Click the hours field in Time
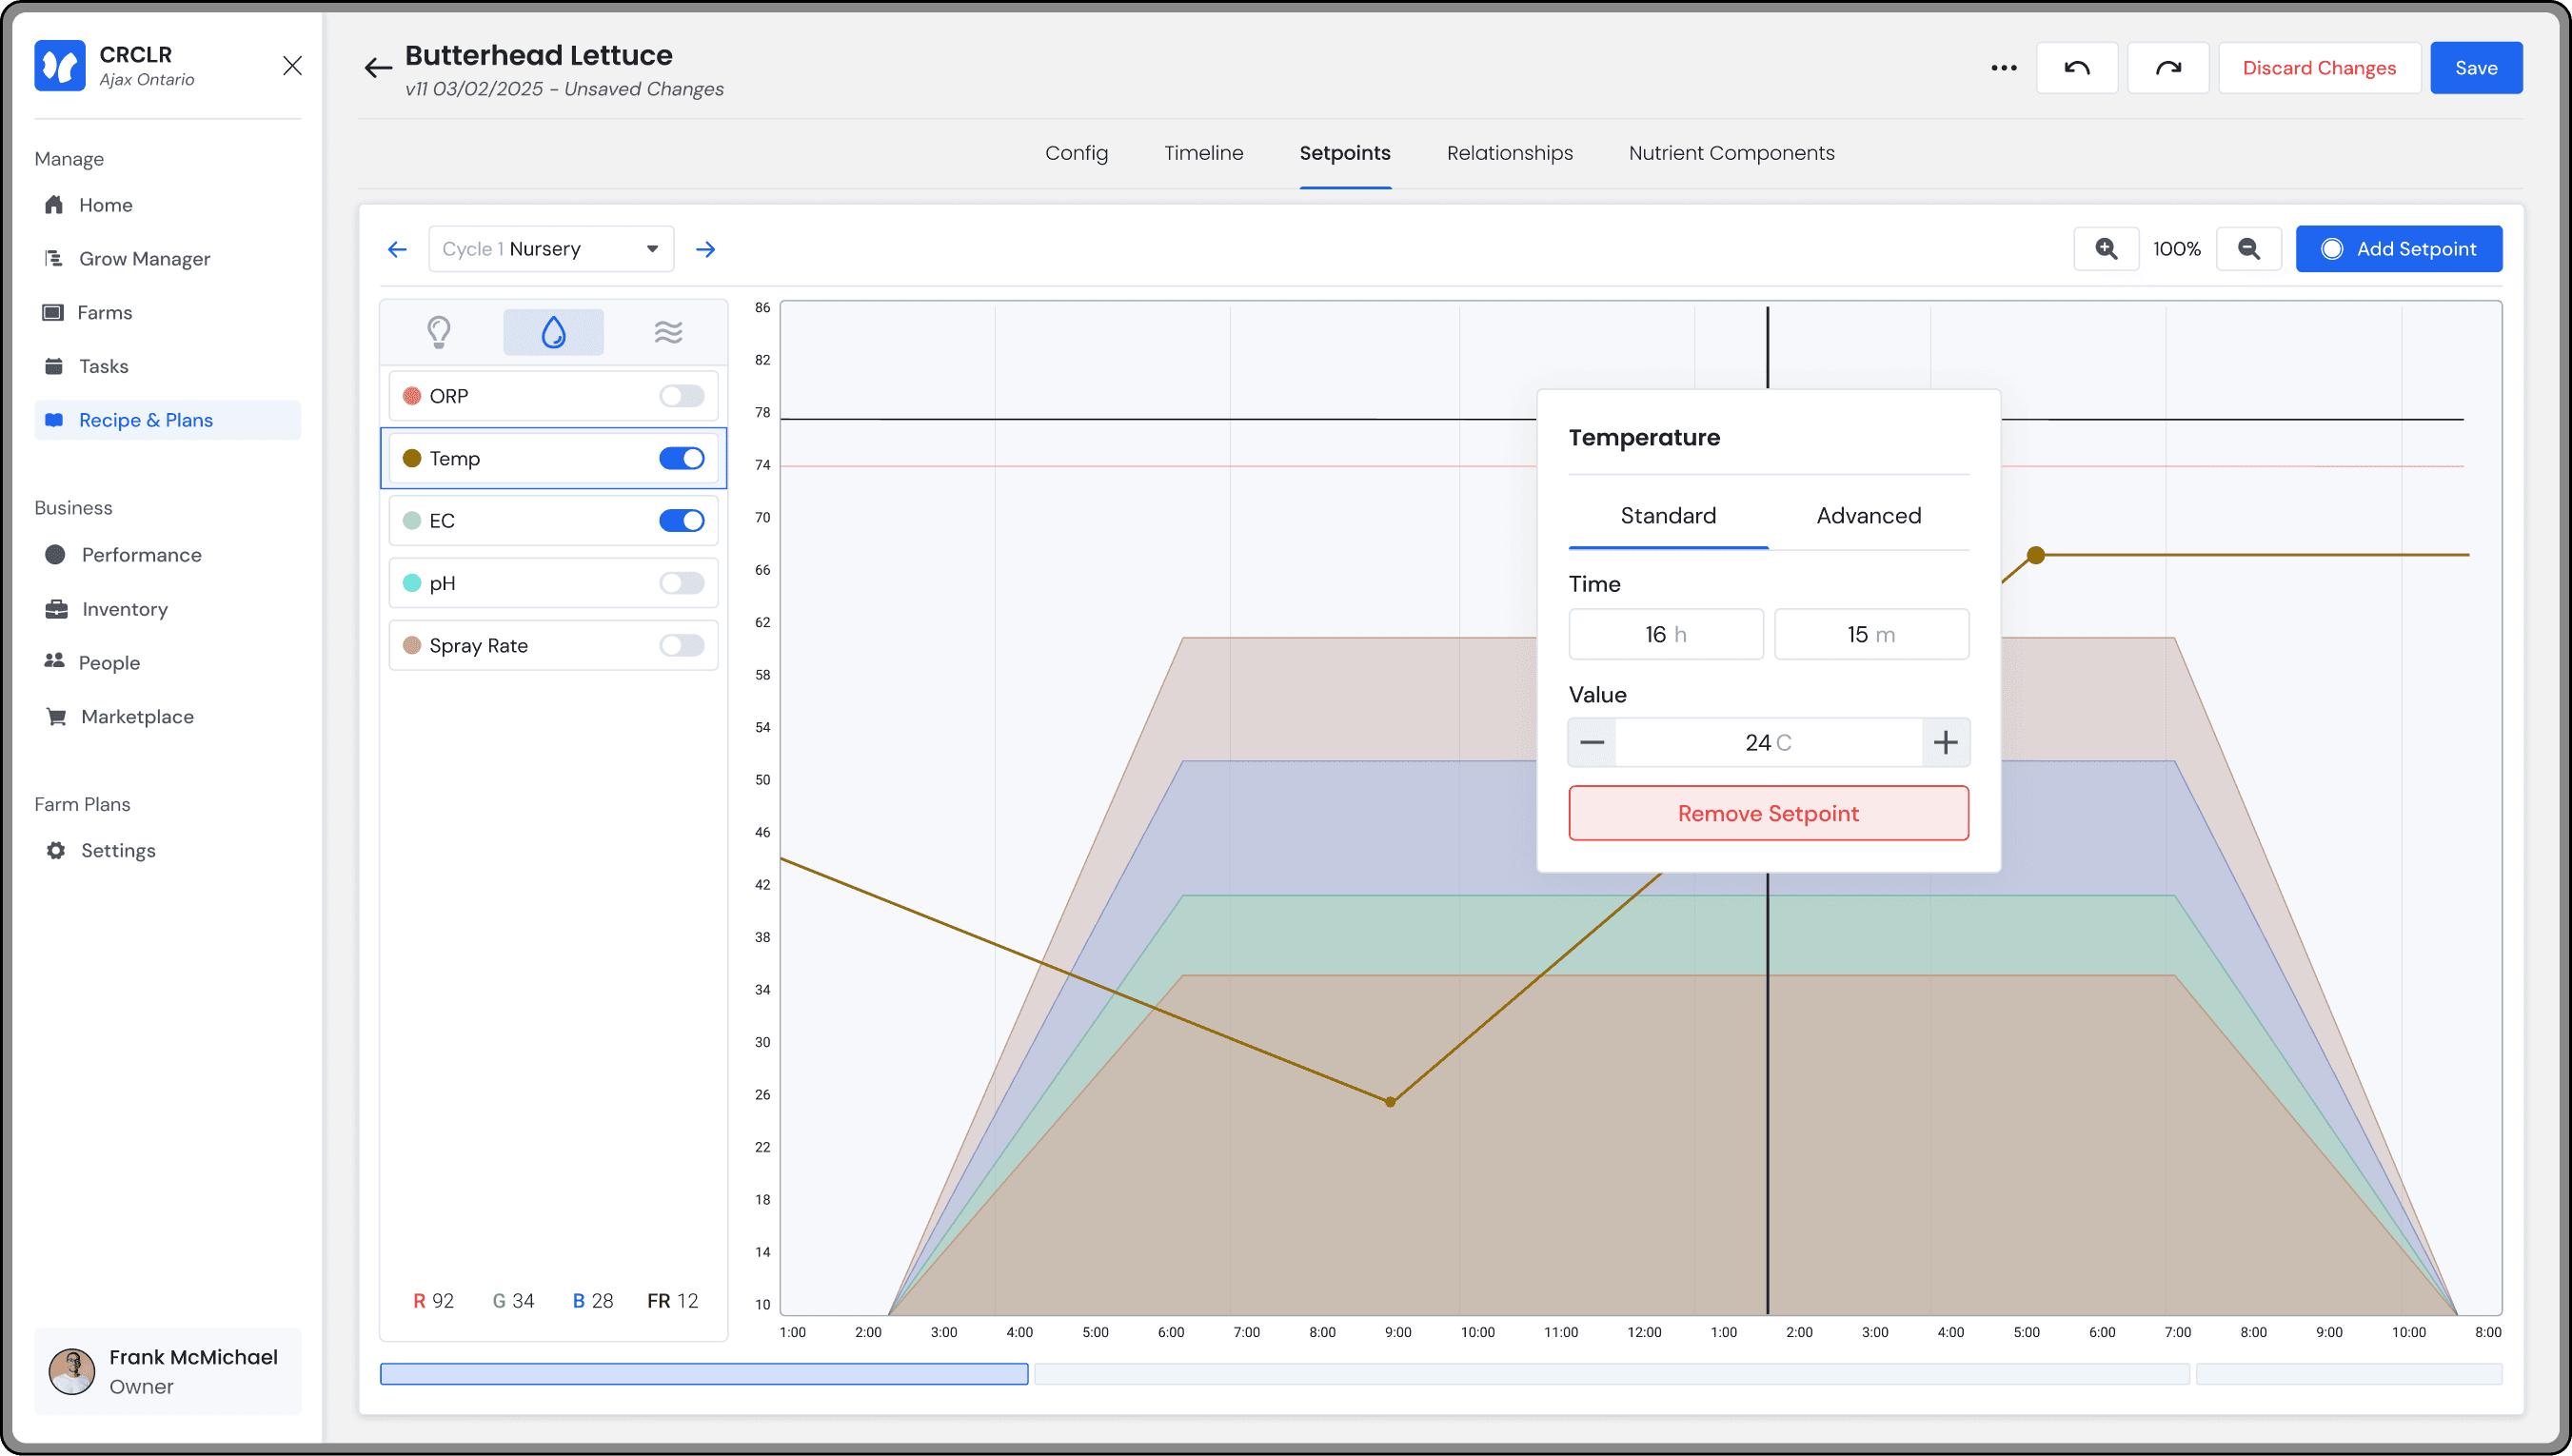This screenshot has width=2572, height=1456. tap(1665, 634)
